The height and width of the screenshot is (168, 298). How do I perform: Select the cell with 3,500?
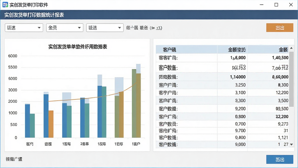pyautogui.click(x=283, y=101)
